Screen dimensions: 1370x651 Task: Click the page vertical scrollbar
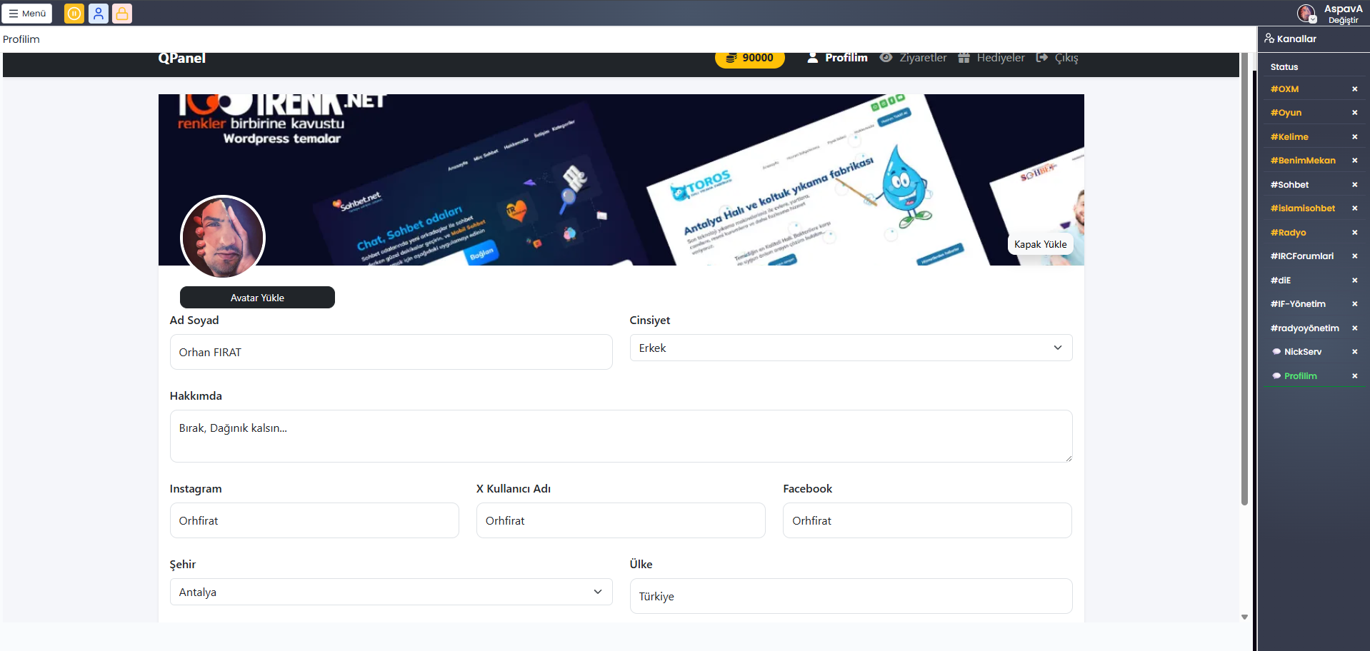[1244, 286]
